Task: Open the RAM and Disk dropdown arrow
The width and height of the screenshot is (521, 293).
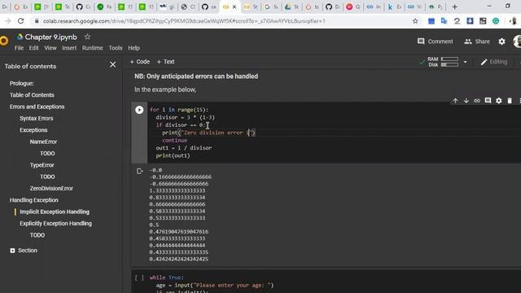Action: (465, 62)
